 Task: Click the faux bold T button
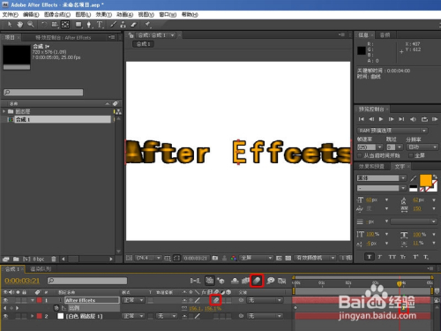coord(370,257)
